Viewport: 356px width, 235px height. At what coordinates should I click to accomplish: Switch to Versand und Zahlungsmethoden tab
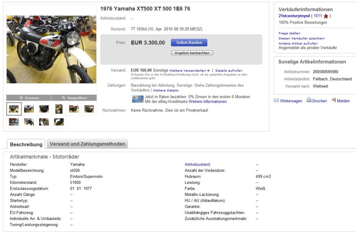[x=88, y=144]
